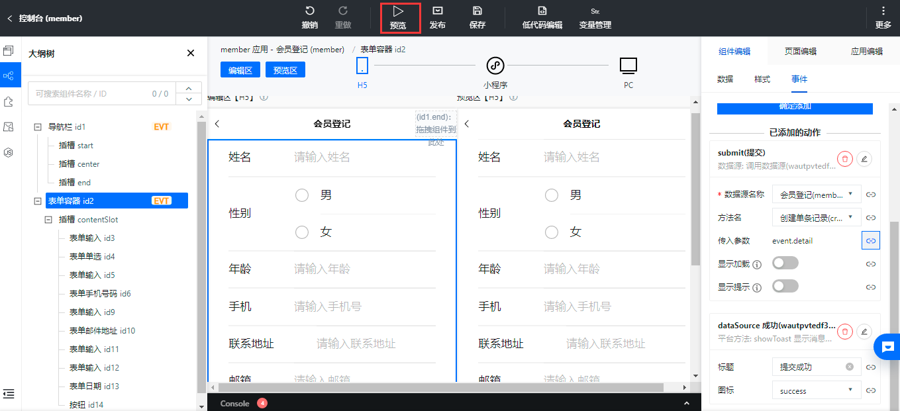Toggle the 显示加载 switch

[x=785, y=263]
